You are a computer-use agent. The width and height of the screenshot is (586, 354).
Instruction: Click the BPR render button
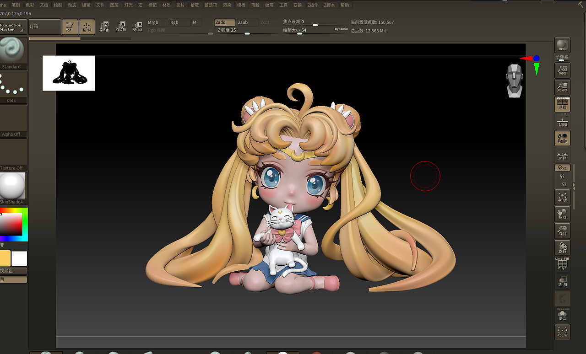tap(562, 45)
